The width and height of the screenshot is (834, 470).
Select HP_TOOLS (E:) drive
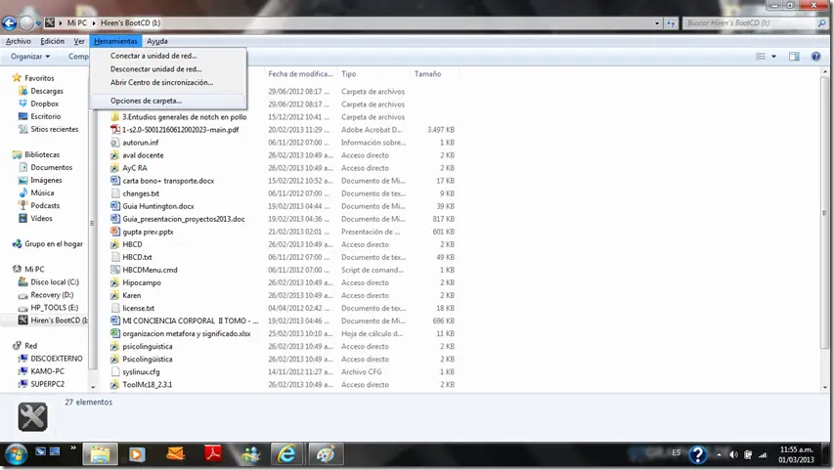point(54,308)
